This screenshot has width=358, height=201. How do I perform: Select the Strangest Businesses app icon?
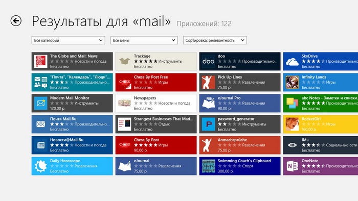tap(124, 124)
